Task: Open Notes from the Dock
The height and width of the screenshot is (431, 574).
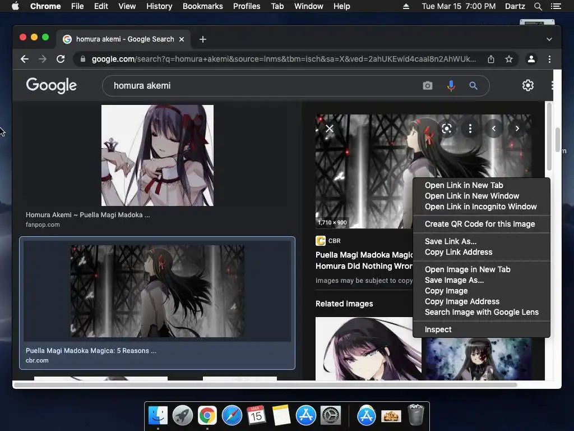Action: tap(281, 415)
